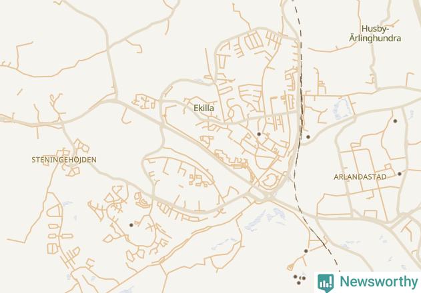
Task: Click the small teardrop loop road near the dot cluster
Action: [290, 267]
